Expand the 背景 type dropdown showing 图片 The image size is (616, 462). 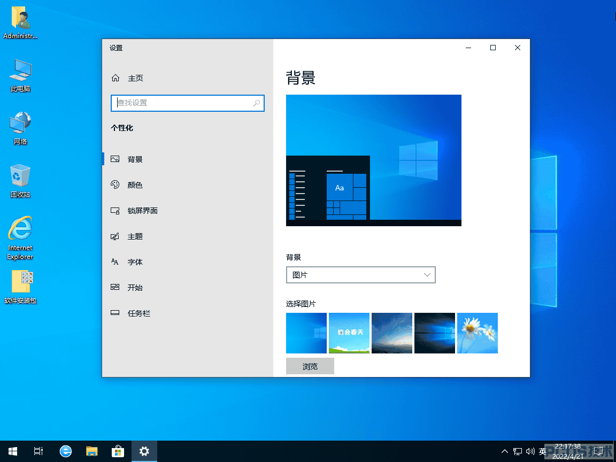(x=360, y=275)
